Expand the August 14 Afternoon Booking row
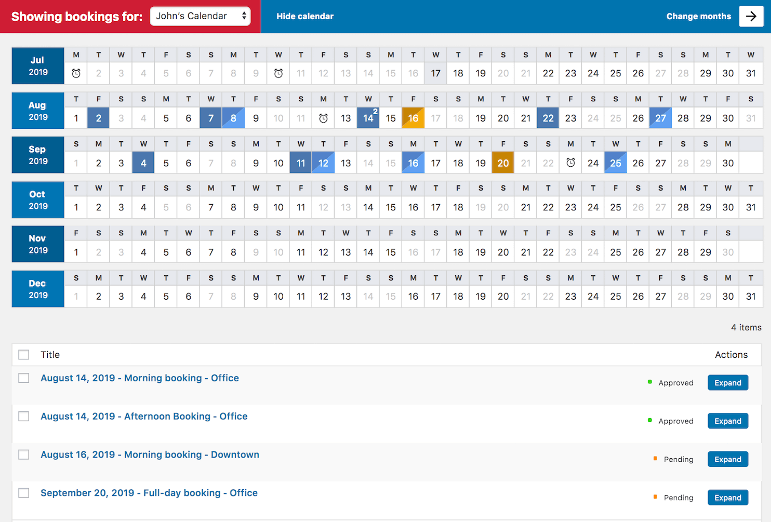The height and width of the screenshot is (522, 771). tap(728, 421)
